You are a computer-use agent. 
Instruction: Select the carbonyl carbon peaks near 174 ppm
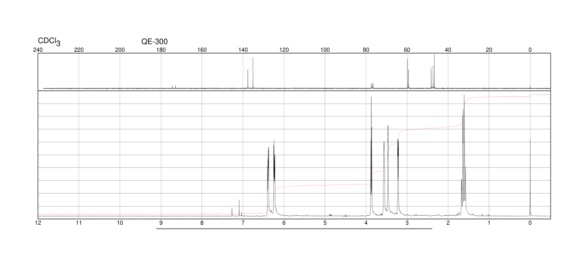point(174,87)
